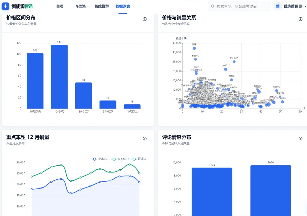Click the Model Y scatter bubble
This screenshot has width=307, height=216.
point(234,62)
